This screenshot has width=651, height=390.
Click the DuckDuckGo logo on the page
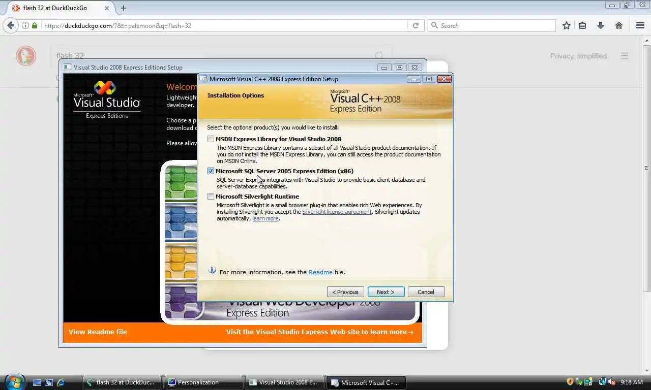coord(25,56)
